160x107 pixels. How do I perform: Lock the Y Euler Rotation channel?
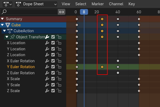(59, 67)
